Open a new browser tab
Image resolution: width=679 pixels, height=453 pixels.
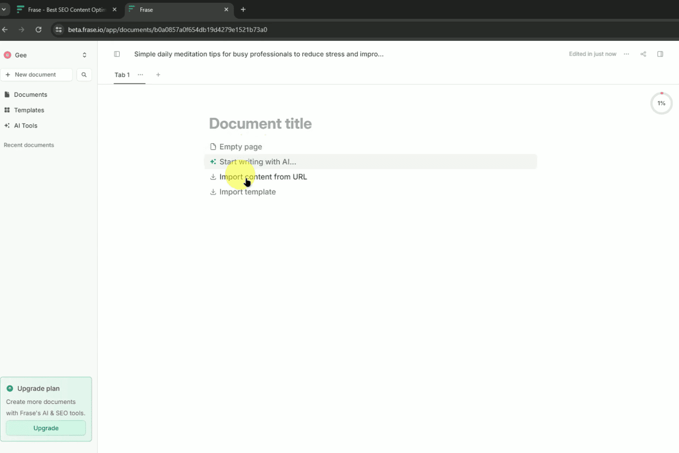(243, 10)
